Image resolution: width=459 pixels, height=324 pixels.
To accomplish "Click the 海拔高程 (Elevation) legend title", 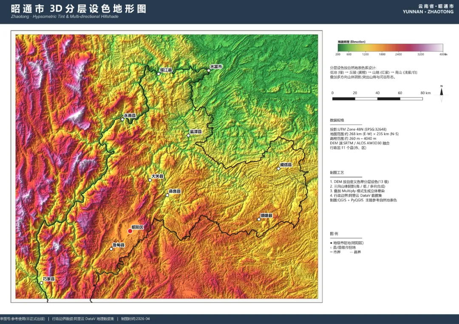I will pos(351,42).
